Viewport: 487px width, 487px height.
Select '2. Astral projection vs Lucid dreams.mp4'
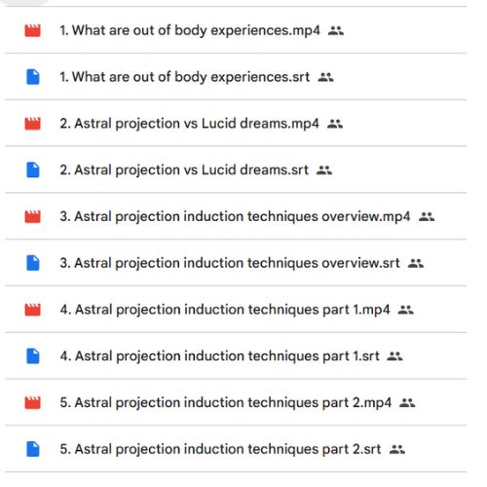click(x=189, y=124)
